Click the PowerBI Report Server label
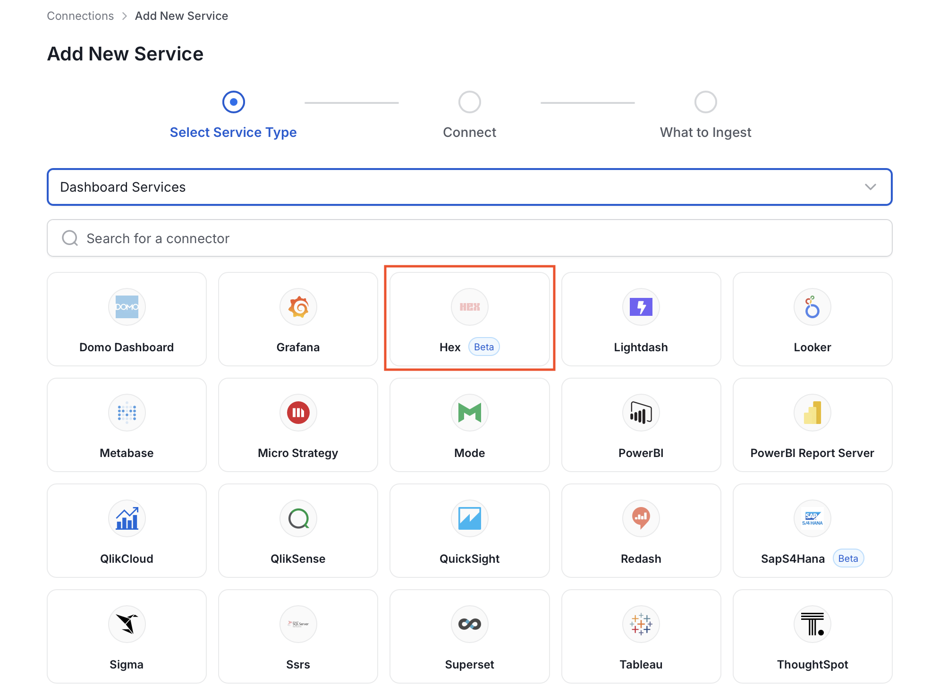The image size is (931, 694). click(813, 453)
